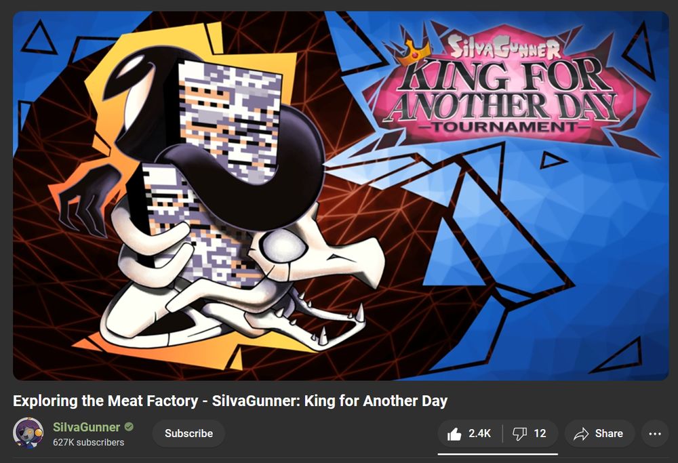Click the verified checkmark badge
The width and height of the screenshot is (678, 463).
point(129,426)
